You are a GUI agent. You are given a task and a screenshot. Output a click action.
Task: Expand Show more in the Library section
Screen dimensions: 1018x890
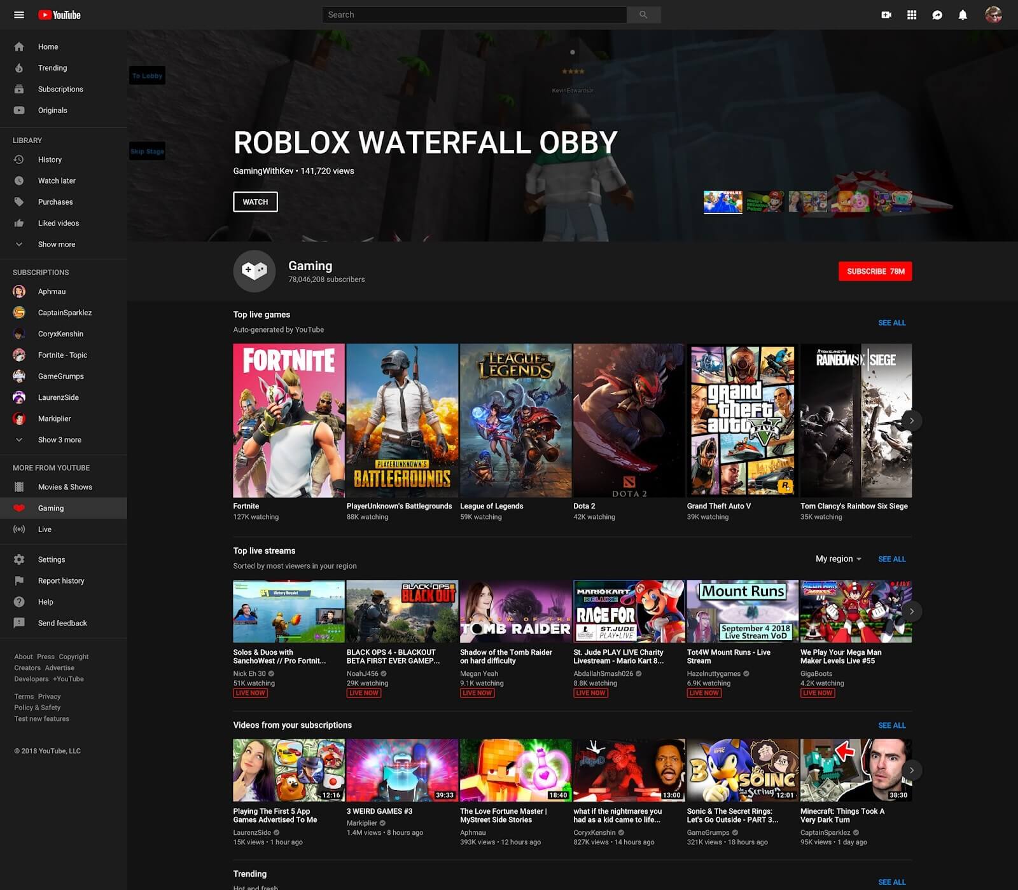[57, 244]
